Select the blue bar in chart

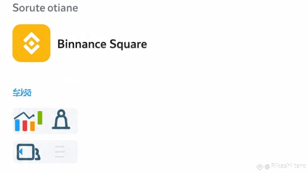point(17,125)
